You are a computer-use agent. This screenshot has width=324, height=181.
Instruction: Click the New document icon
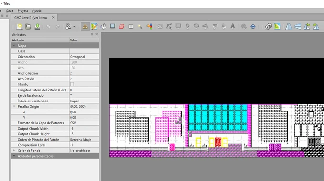[x=19, y=27]
